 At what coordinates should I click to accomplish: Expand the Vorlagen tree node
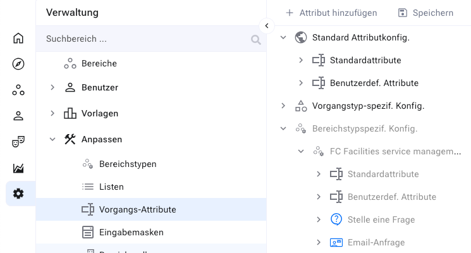click(x=52, y=113)
